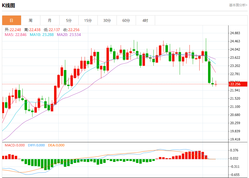Open the 30分 interval tab
The image size is (249, 178).
(x=107, y=20)
